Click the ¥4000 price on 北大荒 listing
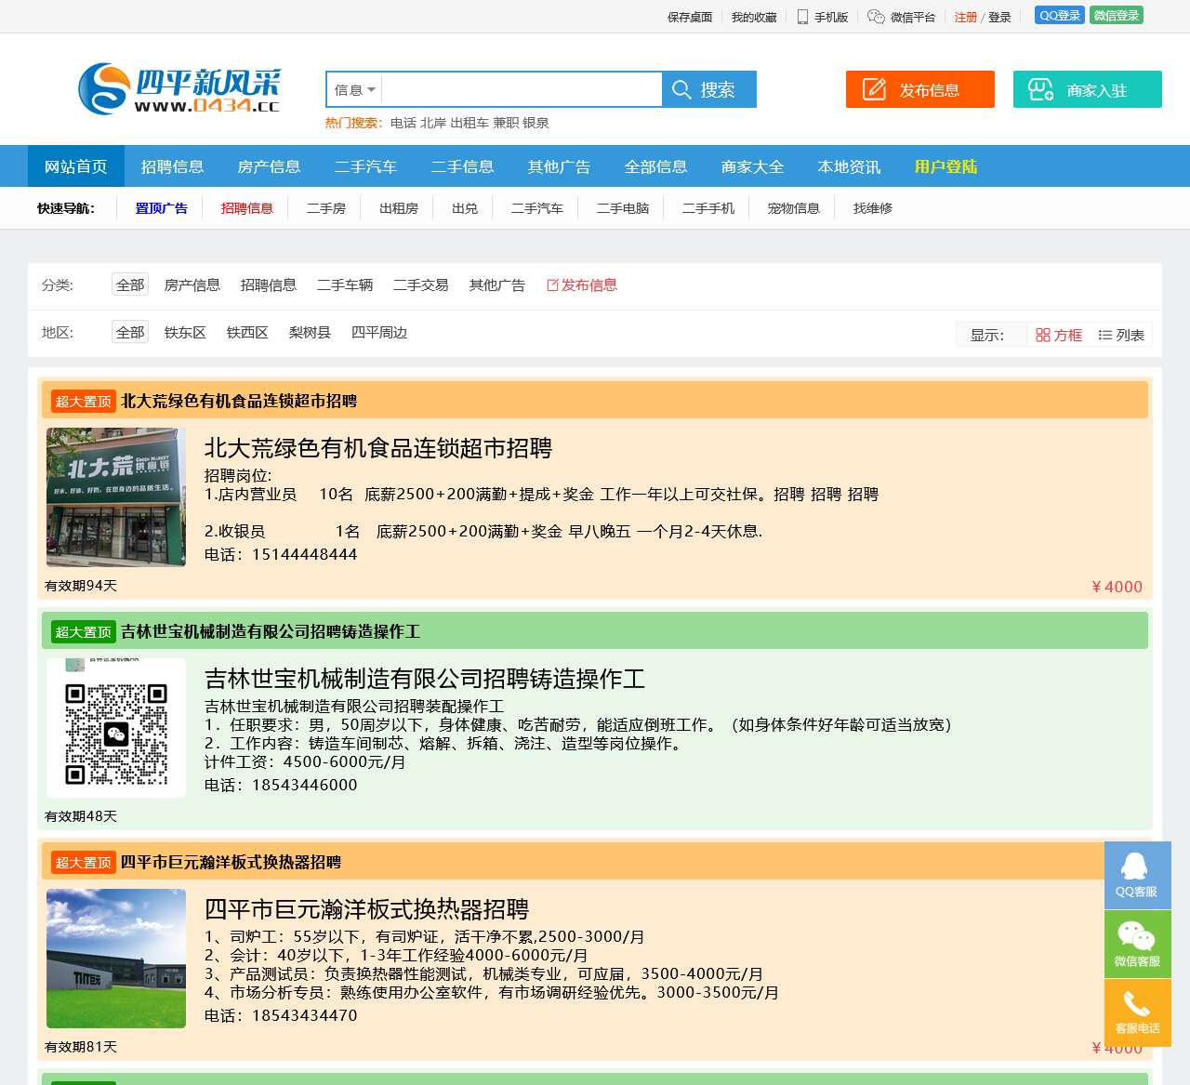This screenshot has height=1085, width=1190. pyautogui.click(x=1117, y=587)
